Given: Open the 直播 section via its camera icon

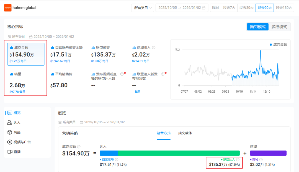Looking at the screenshot, I should 10,152.
